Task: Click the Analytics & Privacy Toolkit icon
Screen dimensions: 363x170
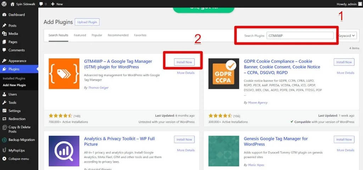Action: pyautogui.click(x=64, y=151)
